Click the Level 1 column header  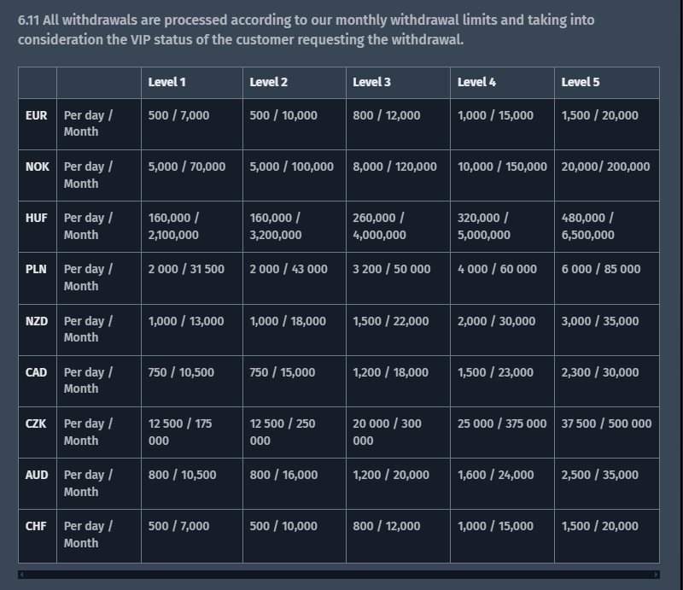[x=166, y=82]
